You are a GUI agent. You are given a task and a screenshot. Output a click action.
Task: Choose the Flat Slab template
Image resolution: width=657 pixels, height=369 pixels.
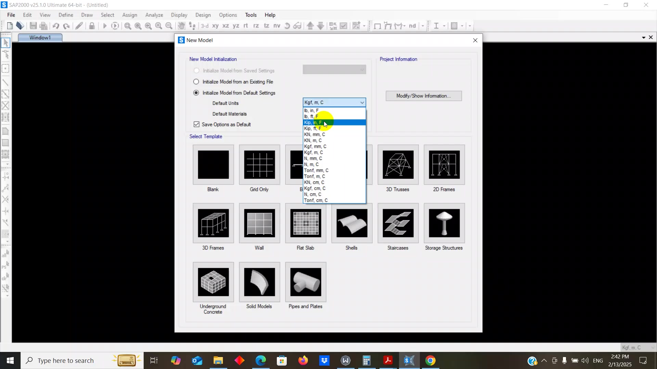point(306,223)
